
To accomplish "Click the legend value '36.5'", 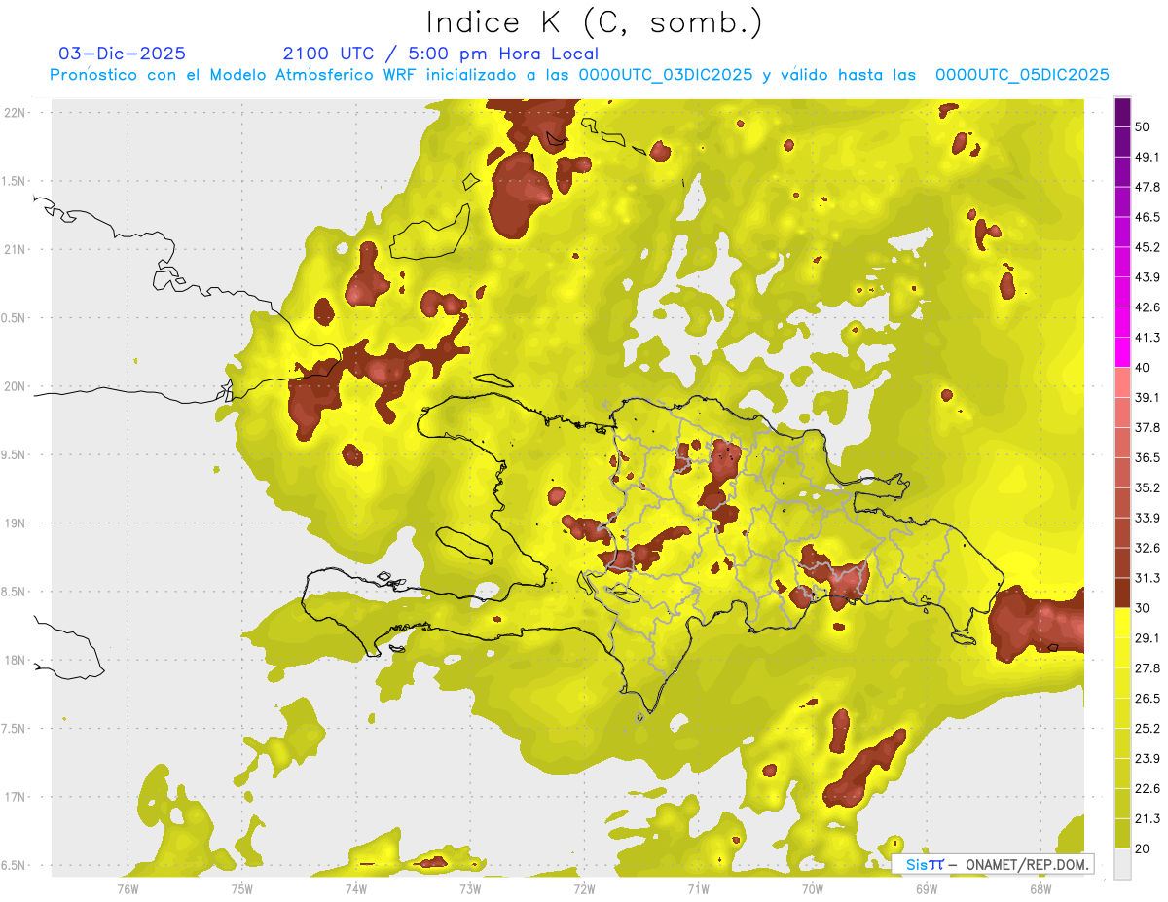I will click(x=1148, y=457).
